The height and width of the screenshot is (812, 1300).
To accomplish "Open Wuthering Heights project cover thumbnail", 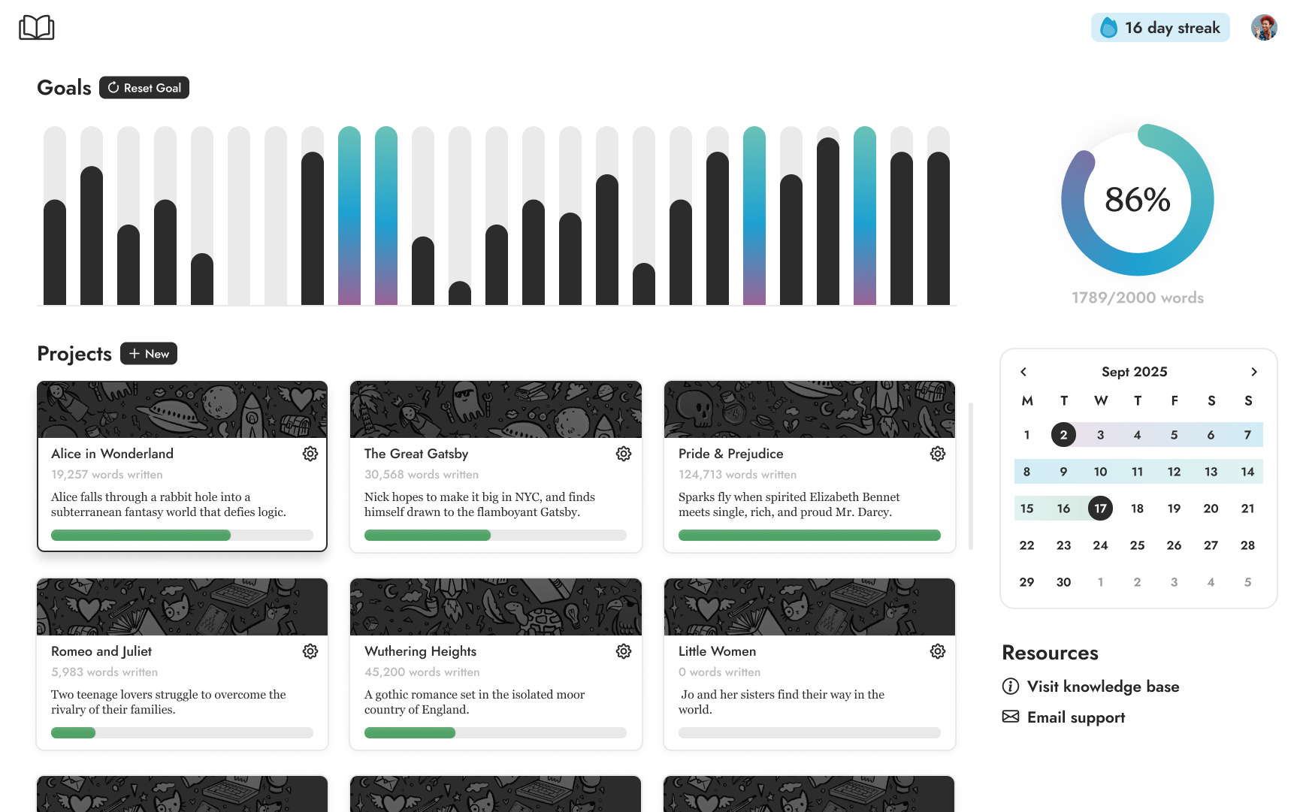I will tap(496, 607).
